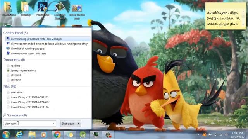Open the network signal tray icon

pyautogui.click(x=220, y=135)
